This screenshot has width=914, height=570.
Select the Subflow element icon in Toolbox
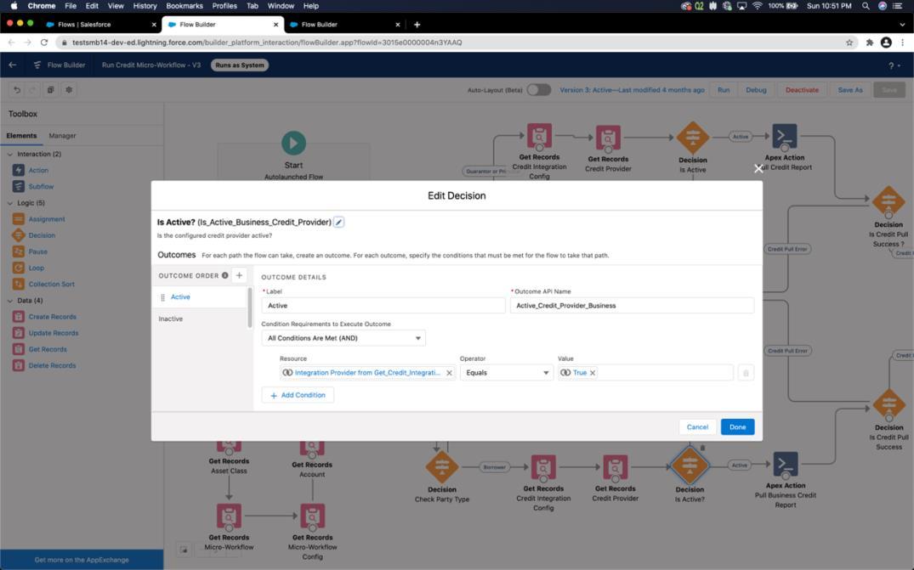click(x=19, y=186)
